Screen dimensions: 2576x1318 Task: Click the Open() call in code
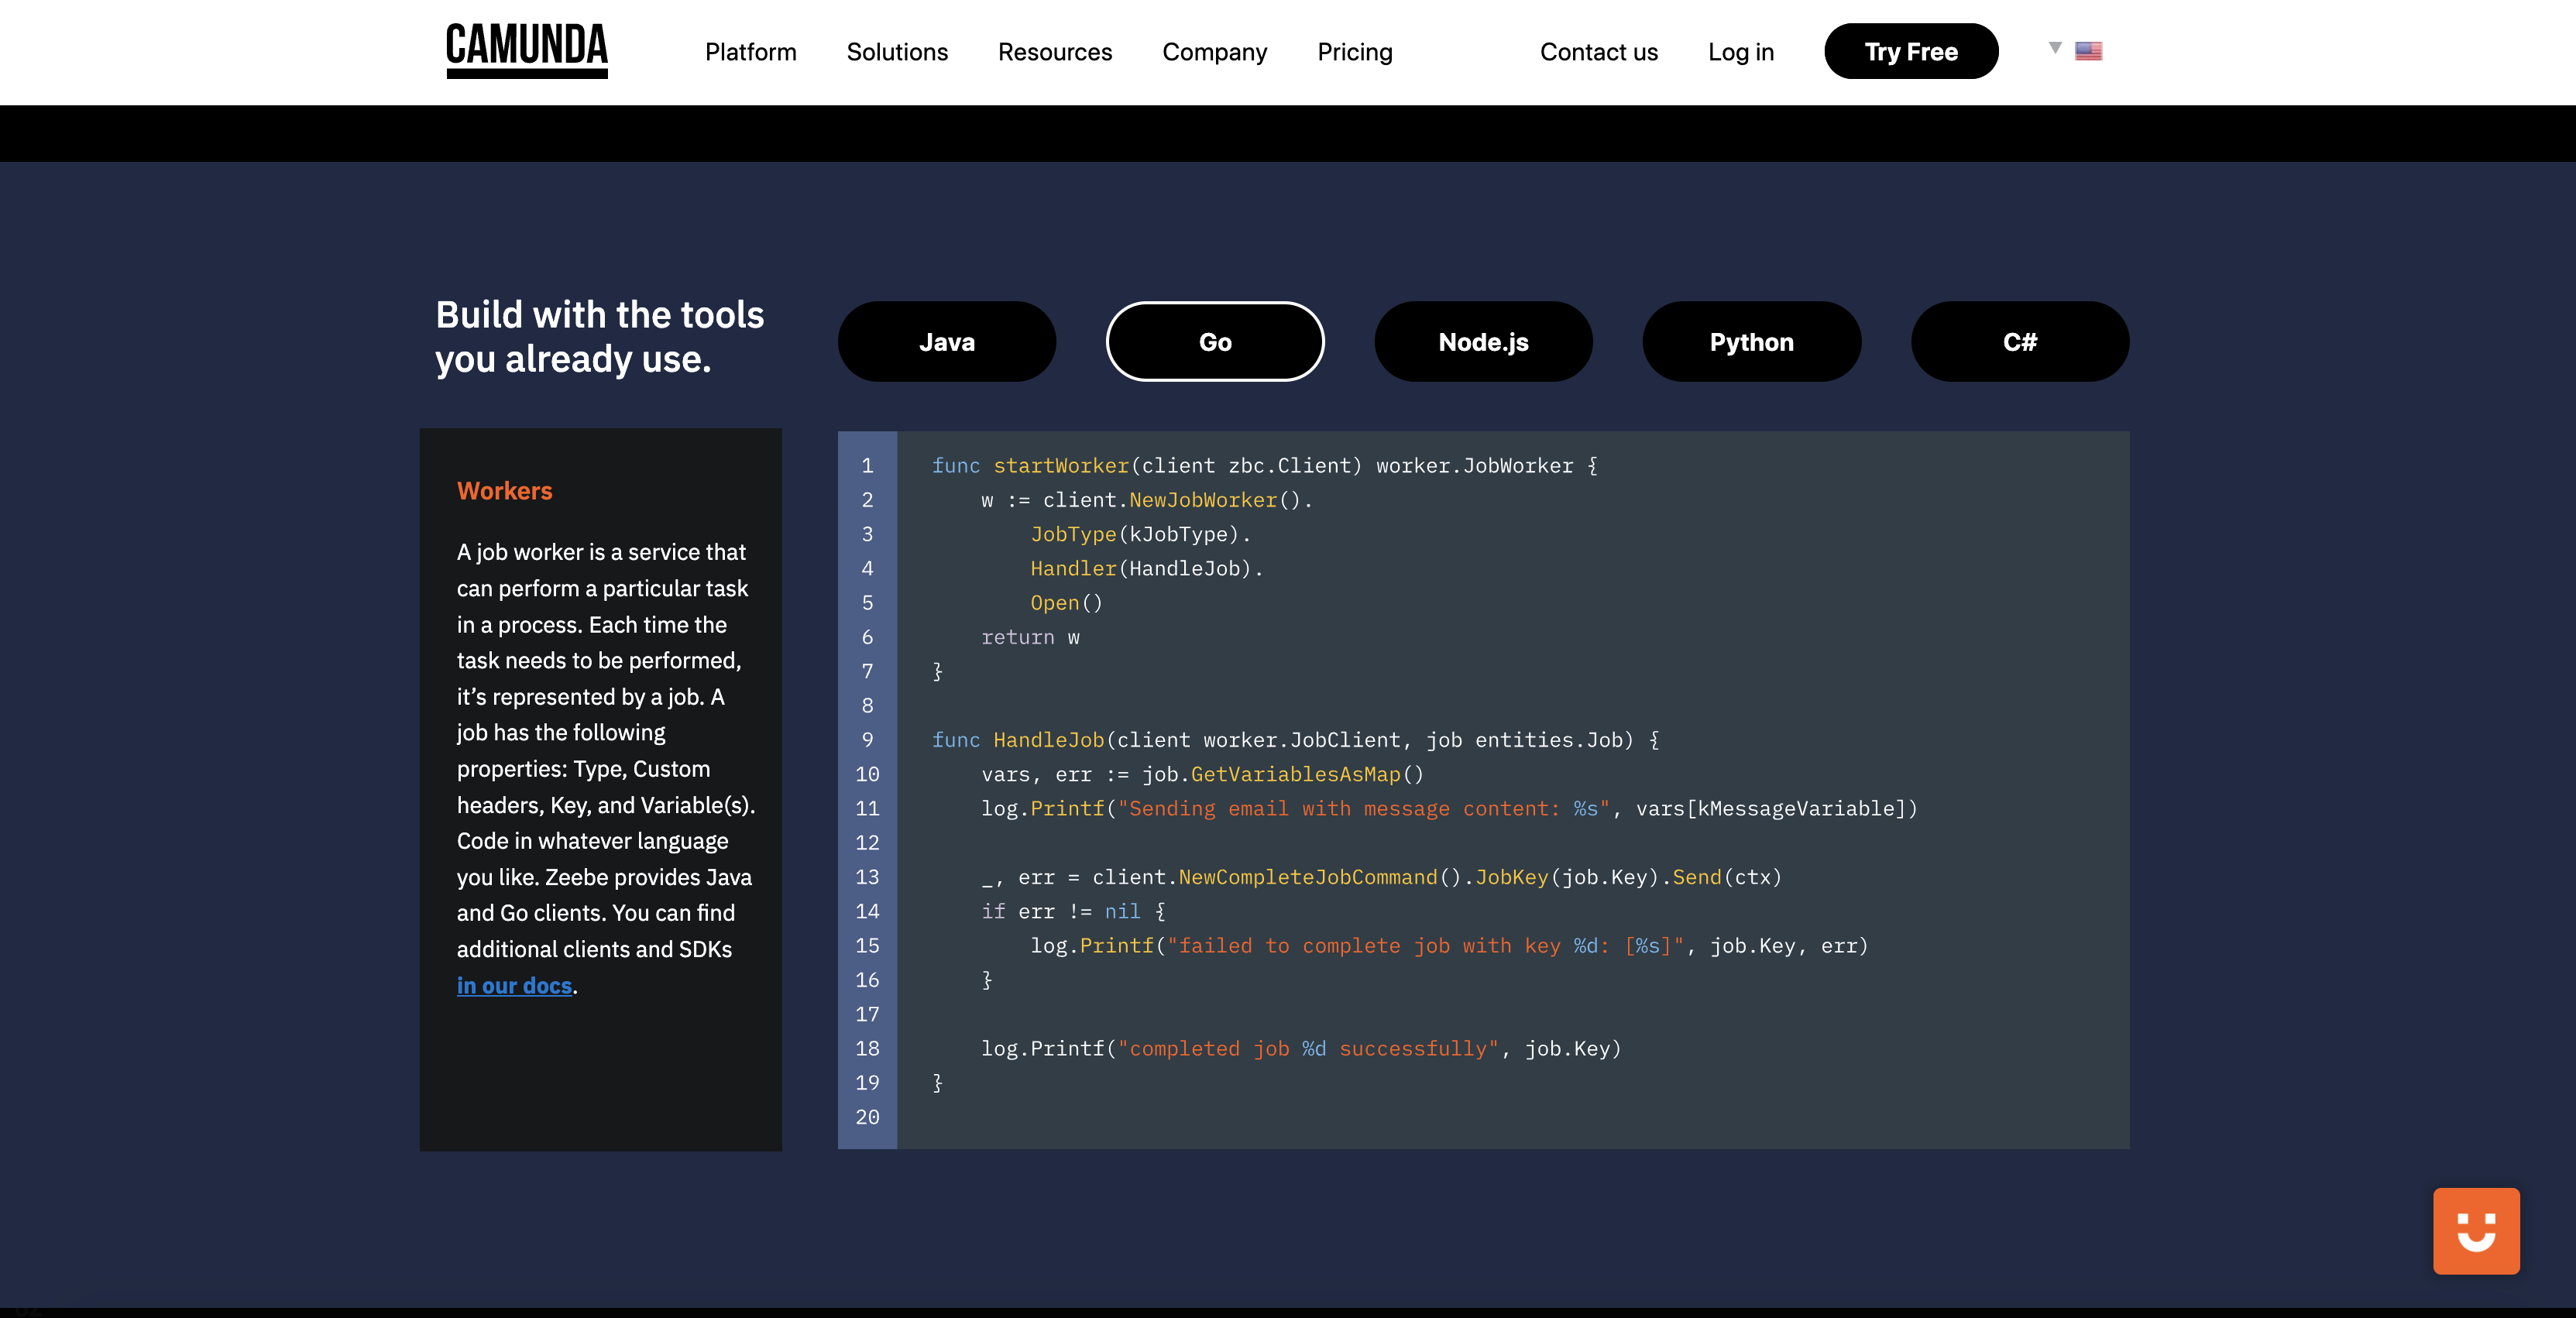[1066, 603]
